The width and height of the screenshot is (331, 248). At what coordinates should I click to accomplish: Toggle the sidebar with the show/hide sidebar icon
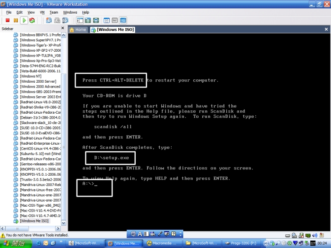click(x=80, y=20)
